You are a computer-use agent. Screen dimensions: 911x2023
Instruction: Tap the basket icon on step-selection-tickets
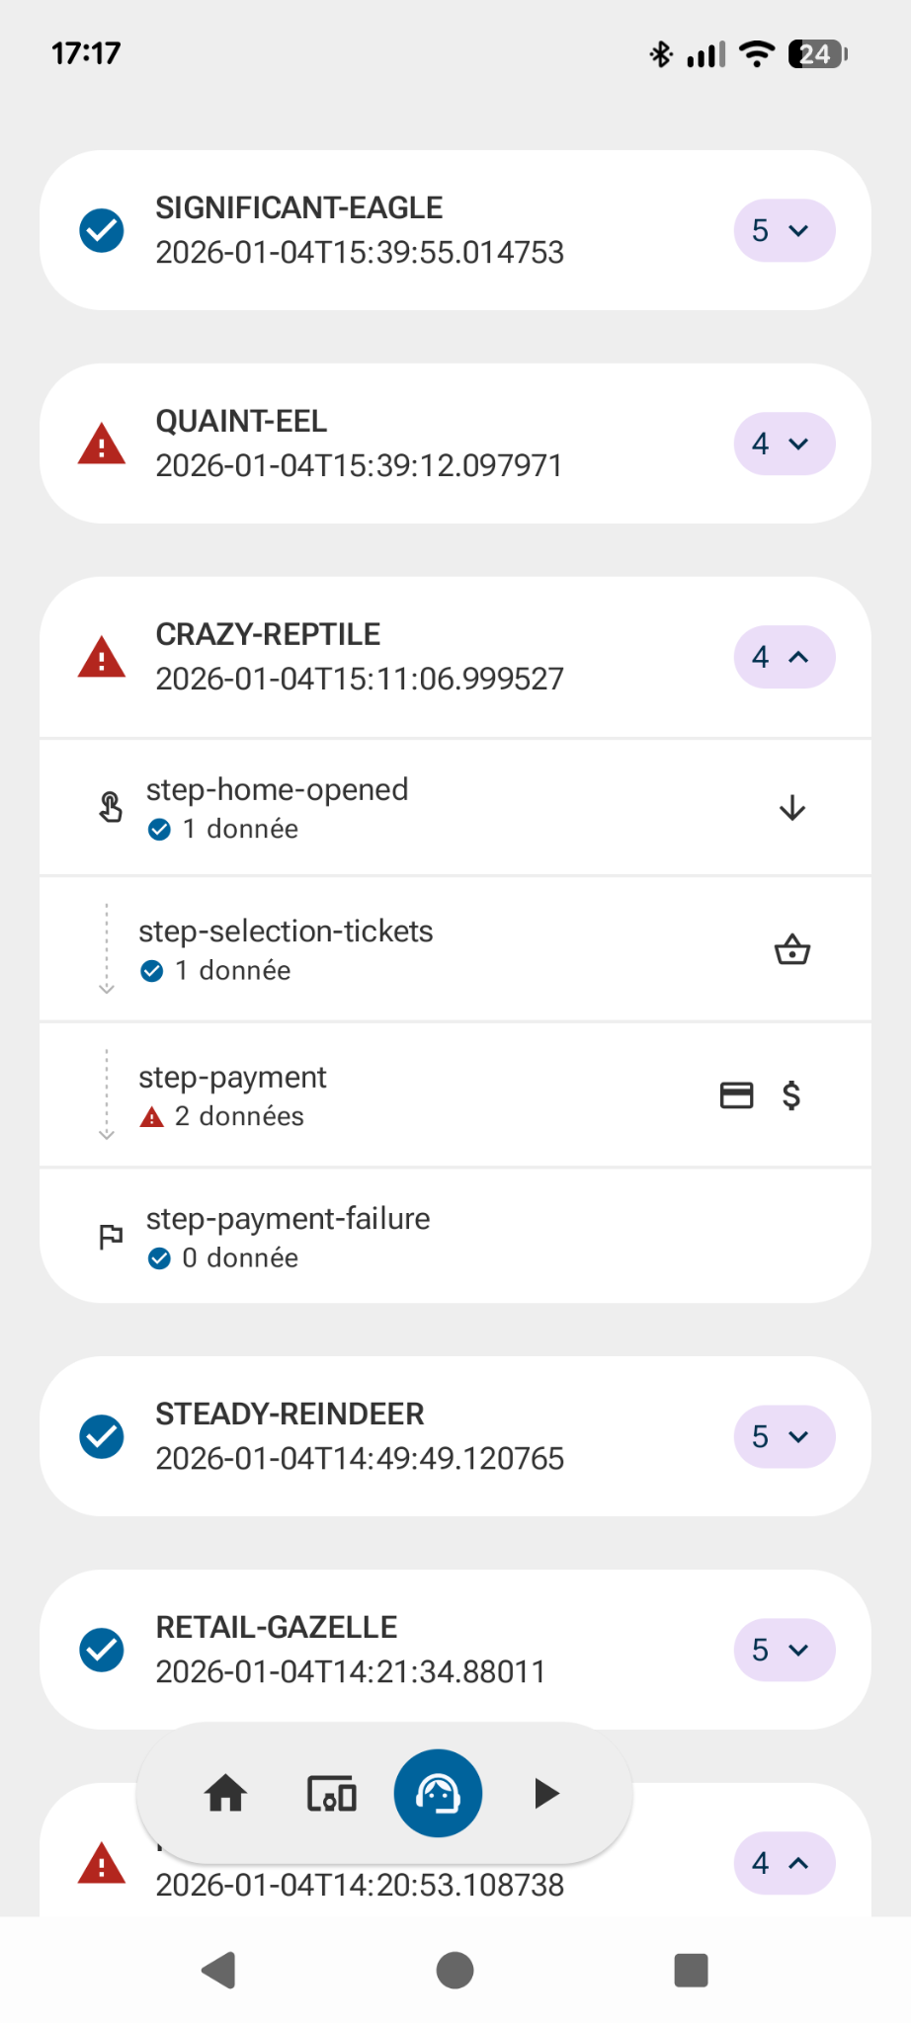click(x=791, y=950)
